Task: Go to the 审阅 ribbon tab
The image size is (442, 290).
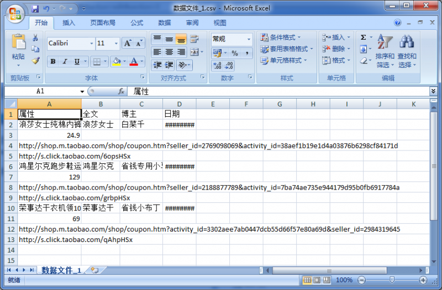Action: pos(192,23)
